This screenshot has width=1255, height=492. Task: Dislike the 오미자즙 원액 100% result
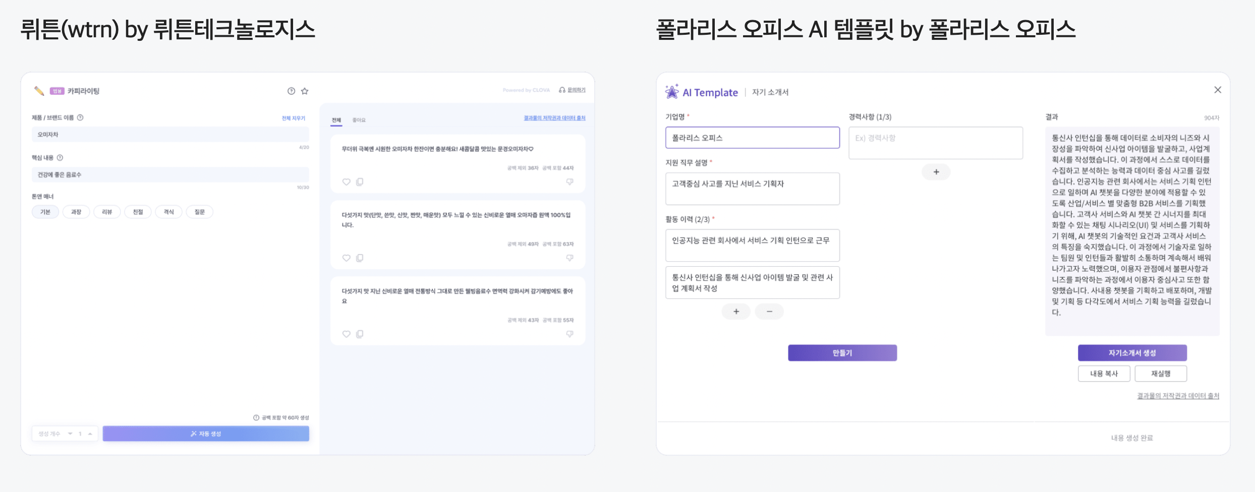(569, 258)
